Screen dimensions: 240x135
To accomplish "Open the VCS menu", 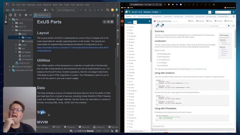I will 73,5.
